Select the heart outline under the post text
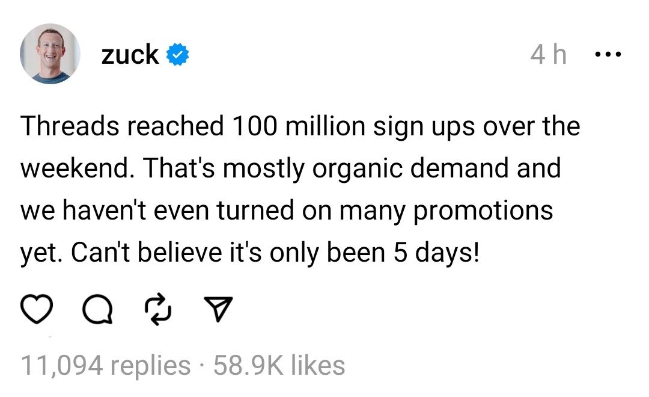This screenshot has width=649, height=397. (x=37, y=310)
